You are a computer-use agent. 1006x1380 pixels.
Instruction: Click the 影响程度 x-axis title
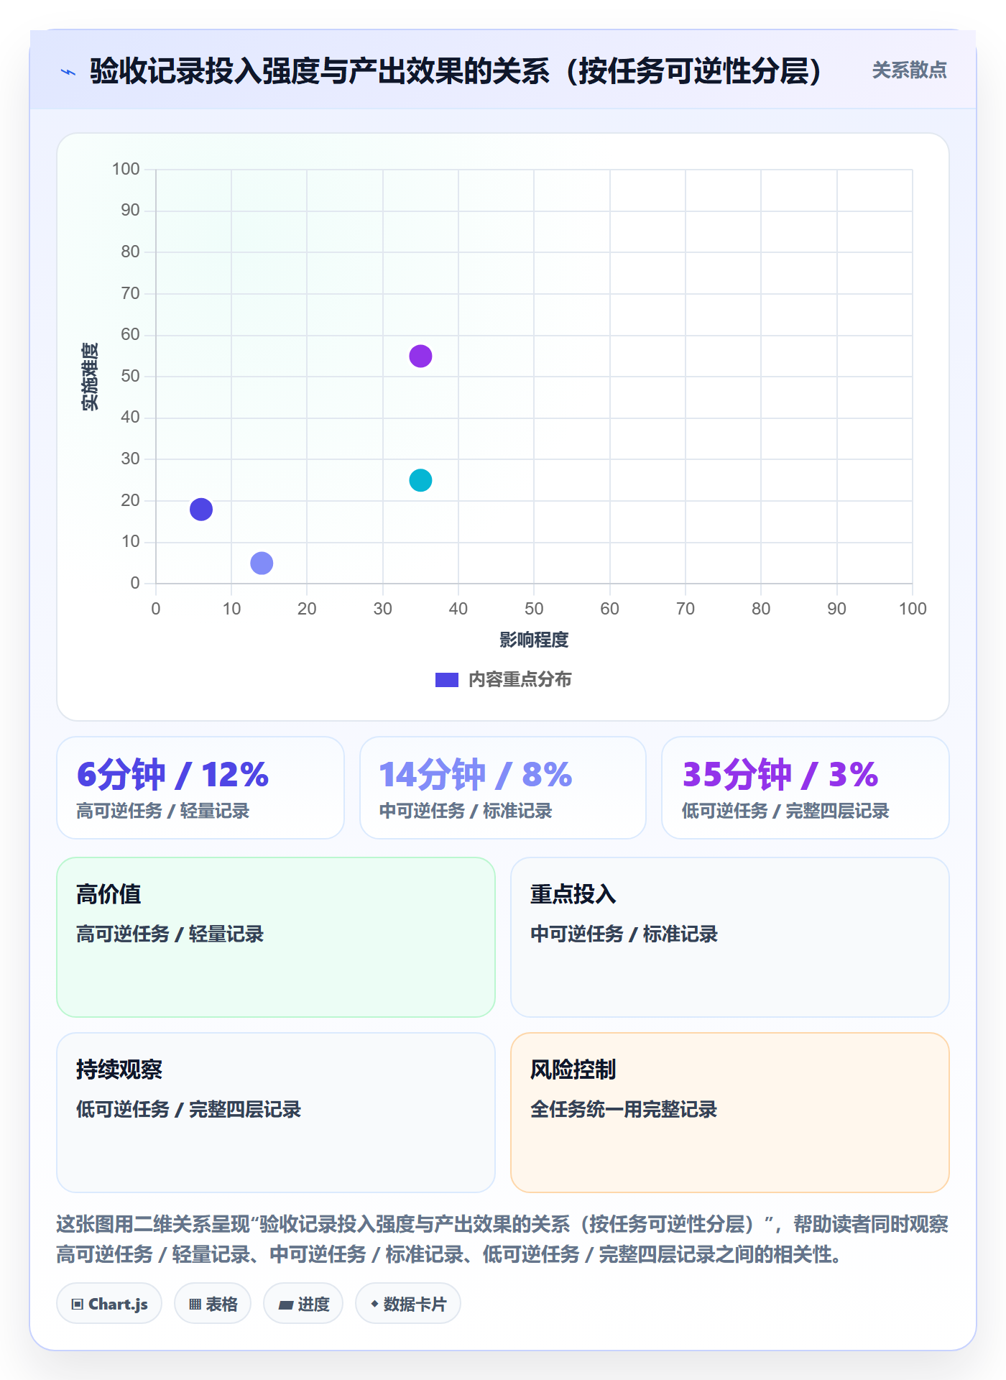[x=534, y=640]
